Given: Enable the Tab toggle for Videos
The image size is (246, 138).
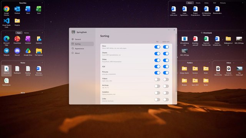Looking at the screenshot, I should click(157, 80).
